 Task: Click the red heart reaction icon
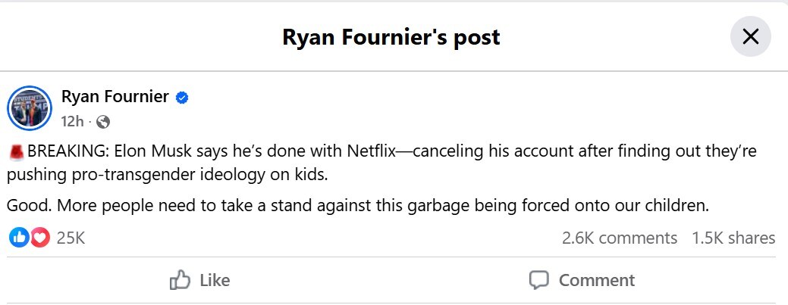(x=39, y=238)
